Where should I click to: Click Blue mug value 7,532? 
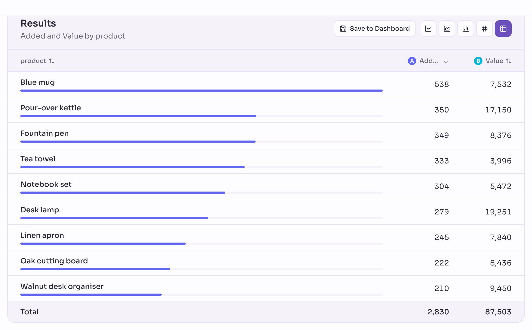tap(501, 84)
